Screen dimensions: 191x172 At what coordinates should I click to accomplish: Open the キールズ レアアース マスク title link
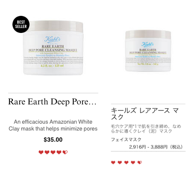pos(145,114)
